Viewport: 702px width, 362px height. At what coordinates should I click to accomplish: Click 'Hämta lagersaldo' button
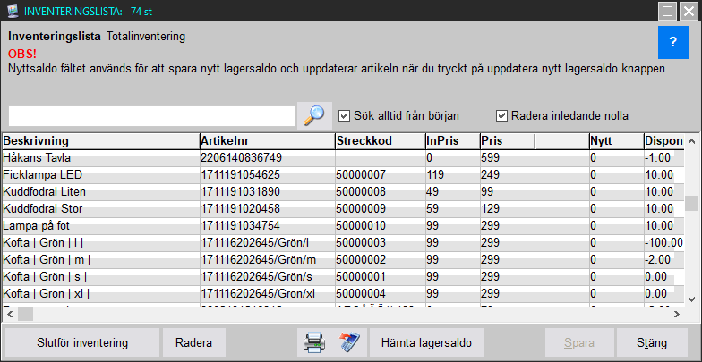point(426,342)
